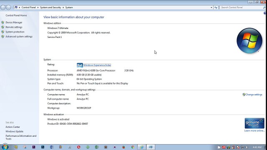Open Adobe Photoshop from the taskbar

(43, 147)
